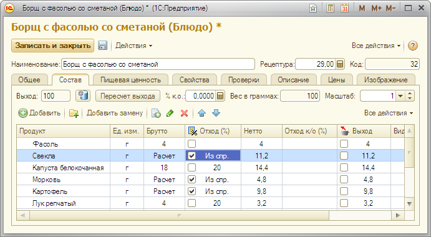Open the Пищевая ценность tab
The width and height of the screenshot is (431, 237).
(130, 80)
